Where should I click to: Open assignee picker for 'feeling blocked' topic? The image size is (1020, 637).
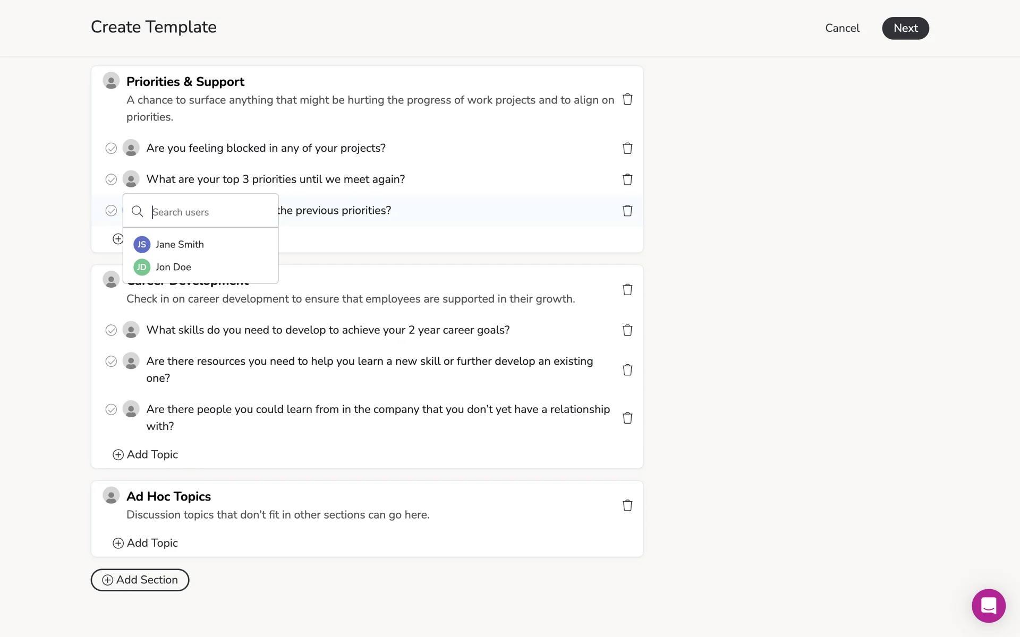pyautogui.click(x=131, y=148)
